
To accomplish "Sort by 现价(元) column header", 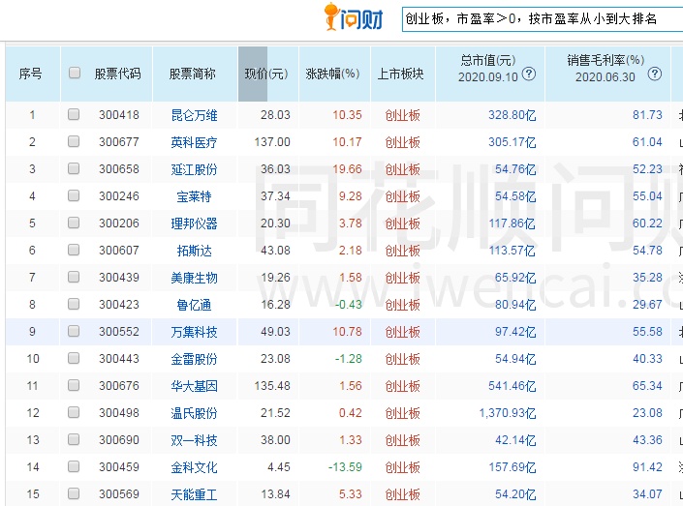I will [x=266, y=74].
